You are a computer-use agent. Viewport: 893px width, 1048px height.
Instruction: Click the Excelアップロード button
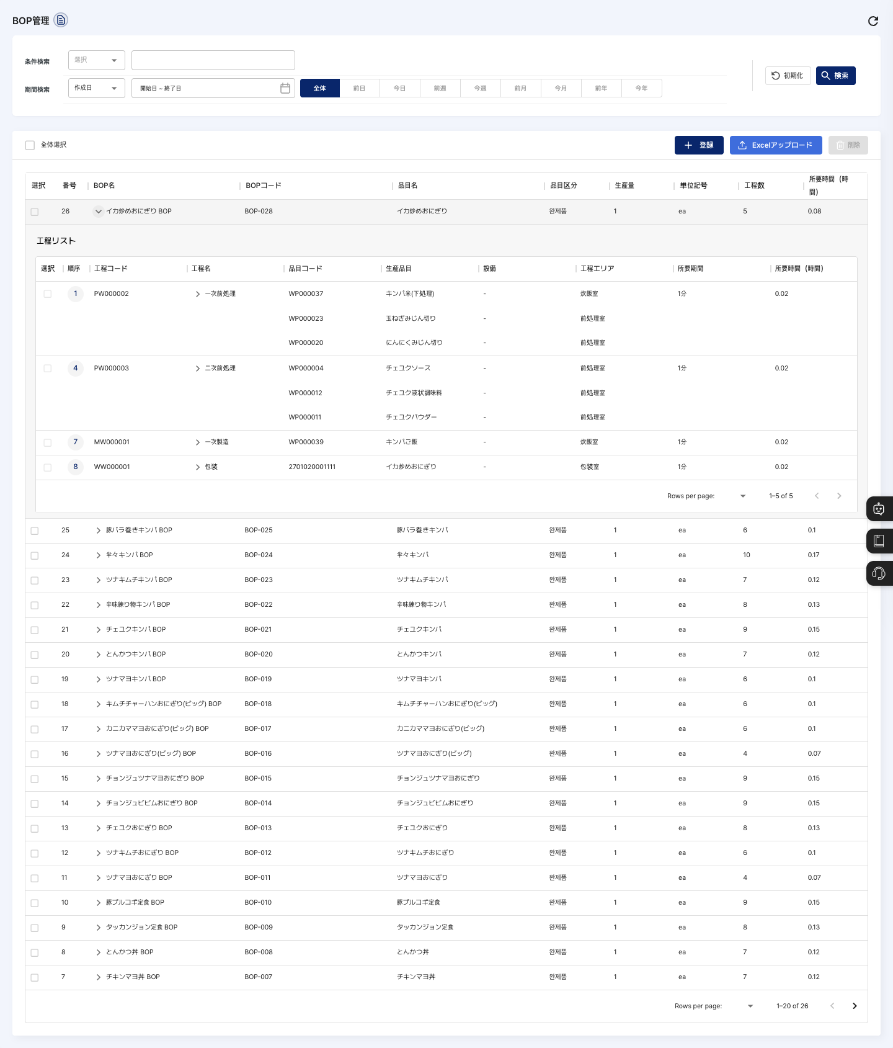pyautogui.click(x=776, y=145)
